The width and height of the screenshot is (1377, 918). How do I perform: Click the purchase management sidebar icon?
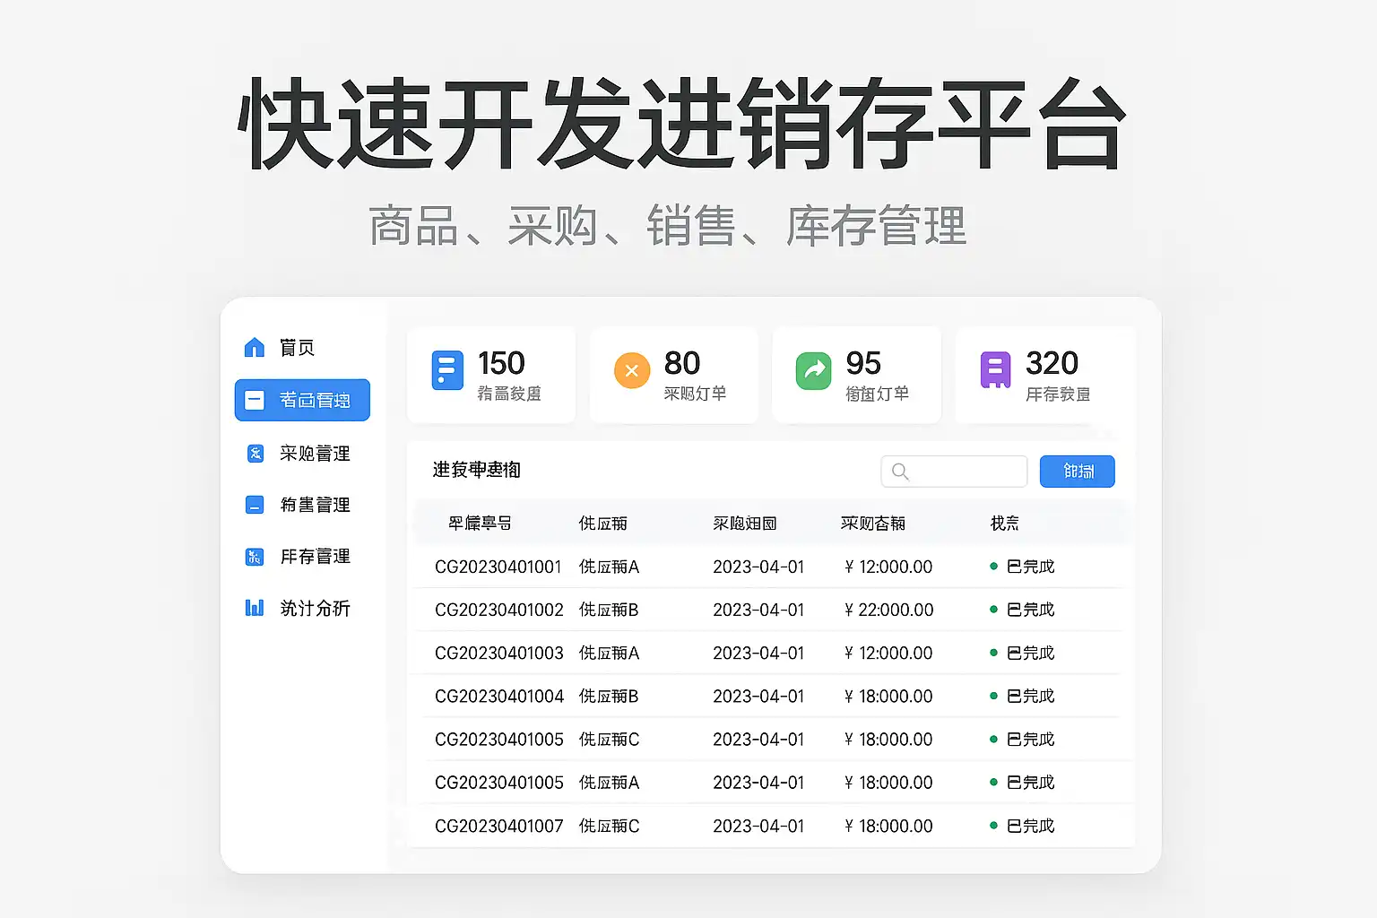click(255, 453)
